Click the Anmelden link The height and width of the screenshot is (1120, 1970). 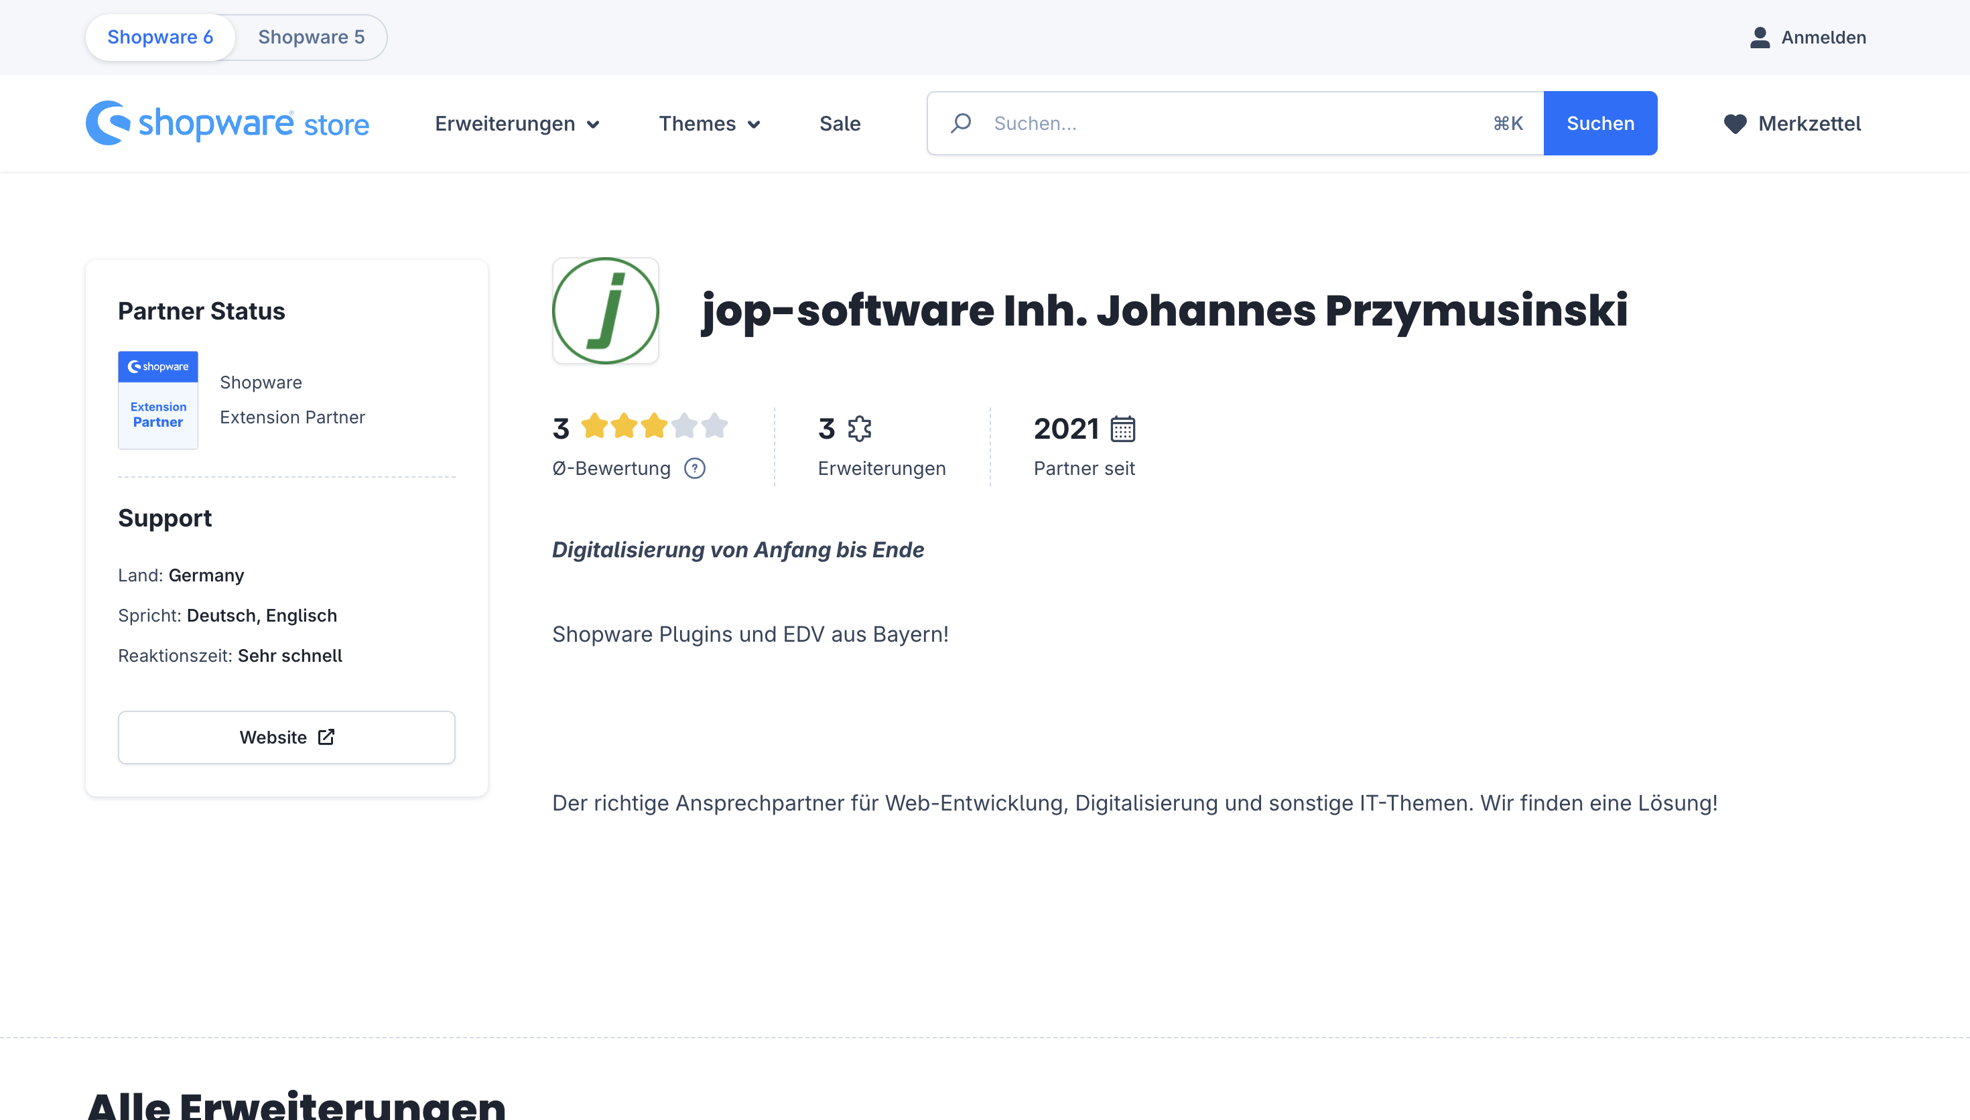(x=1824, y=36)
